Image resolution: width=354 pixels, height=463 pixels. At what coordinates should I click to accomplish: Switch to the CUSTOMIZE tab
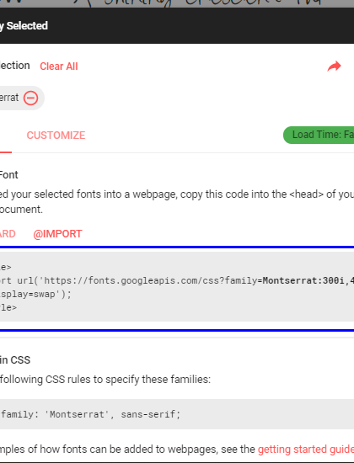(56, 136)
